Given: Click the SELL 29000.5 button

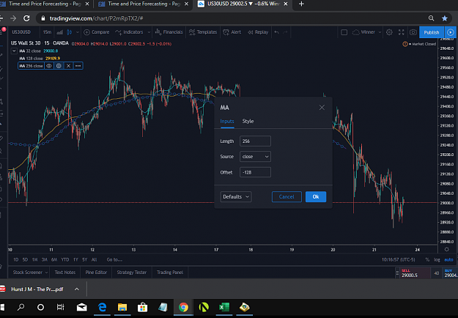Looking at the screenshot, I should point(413,273).
